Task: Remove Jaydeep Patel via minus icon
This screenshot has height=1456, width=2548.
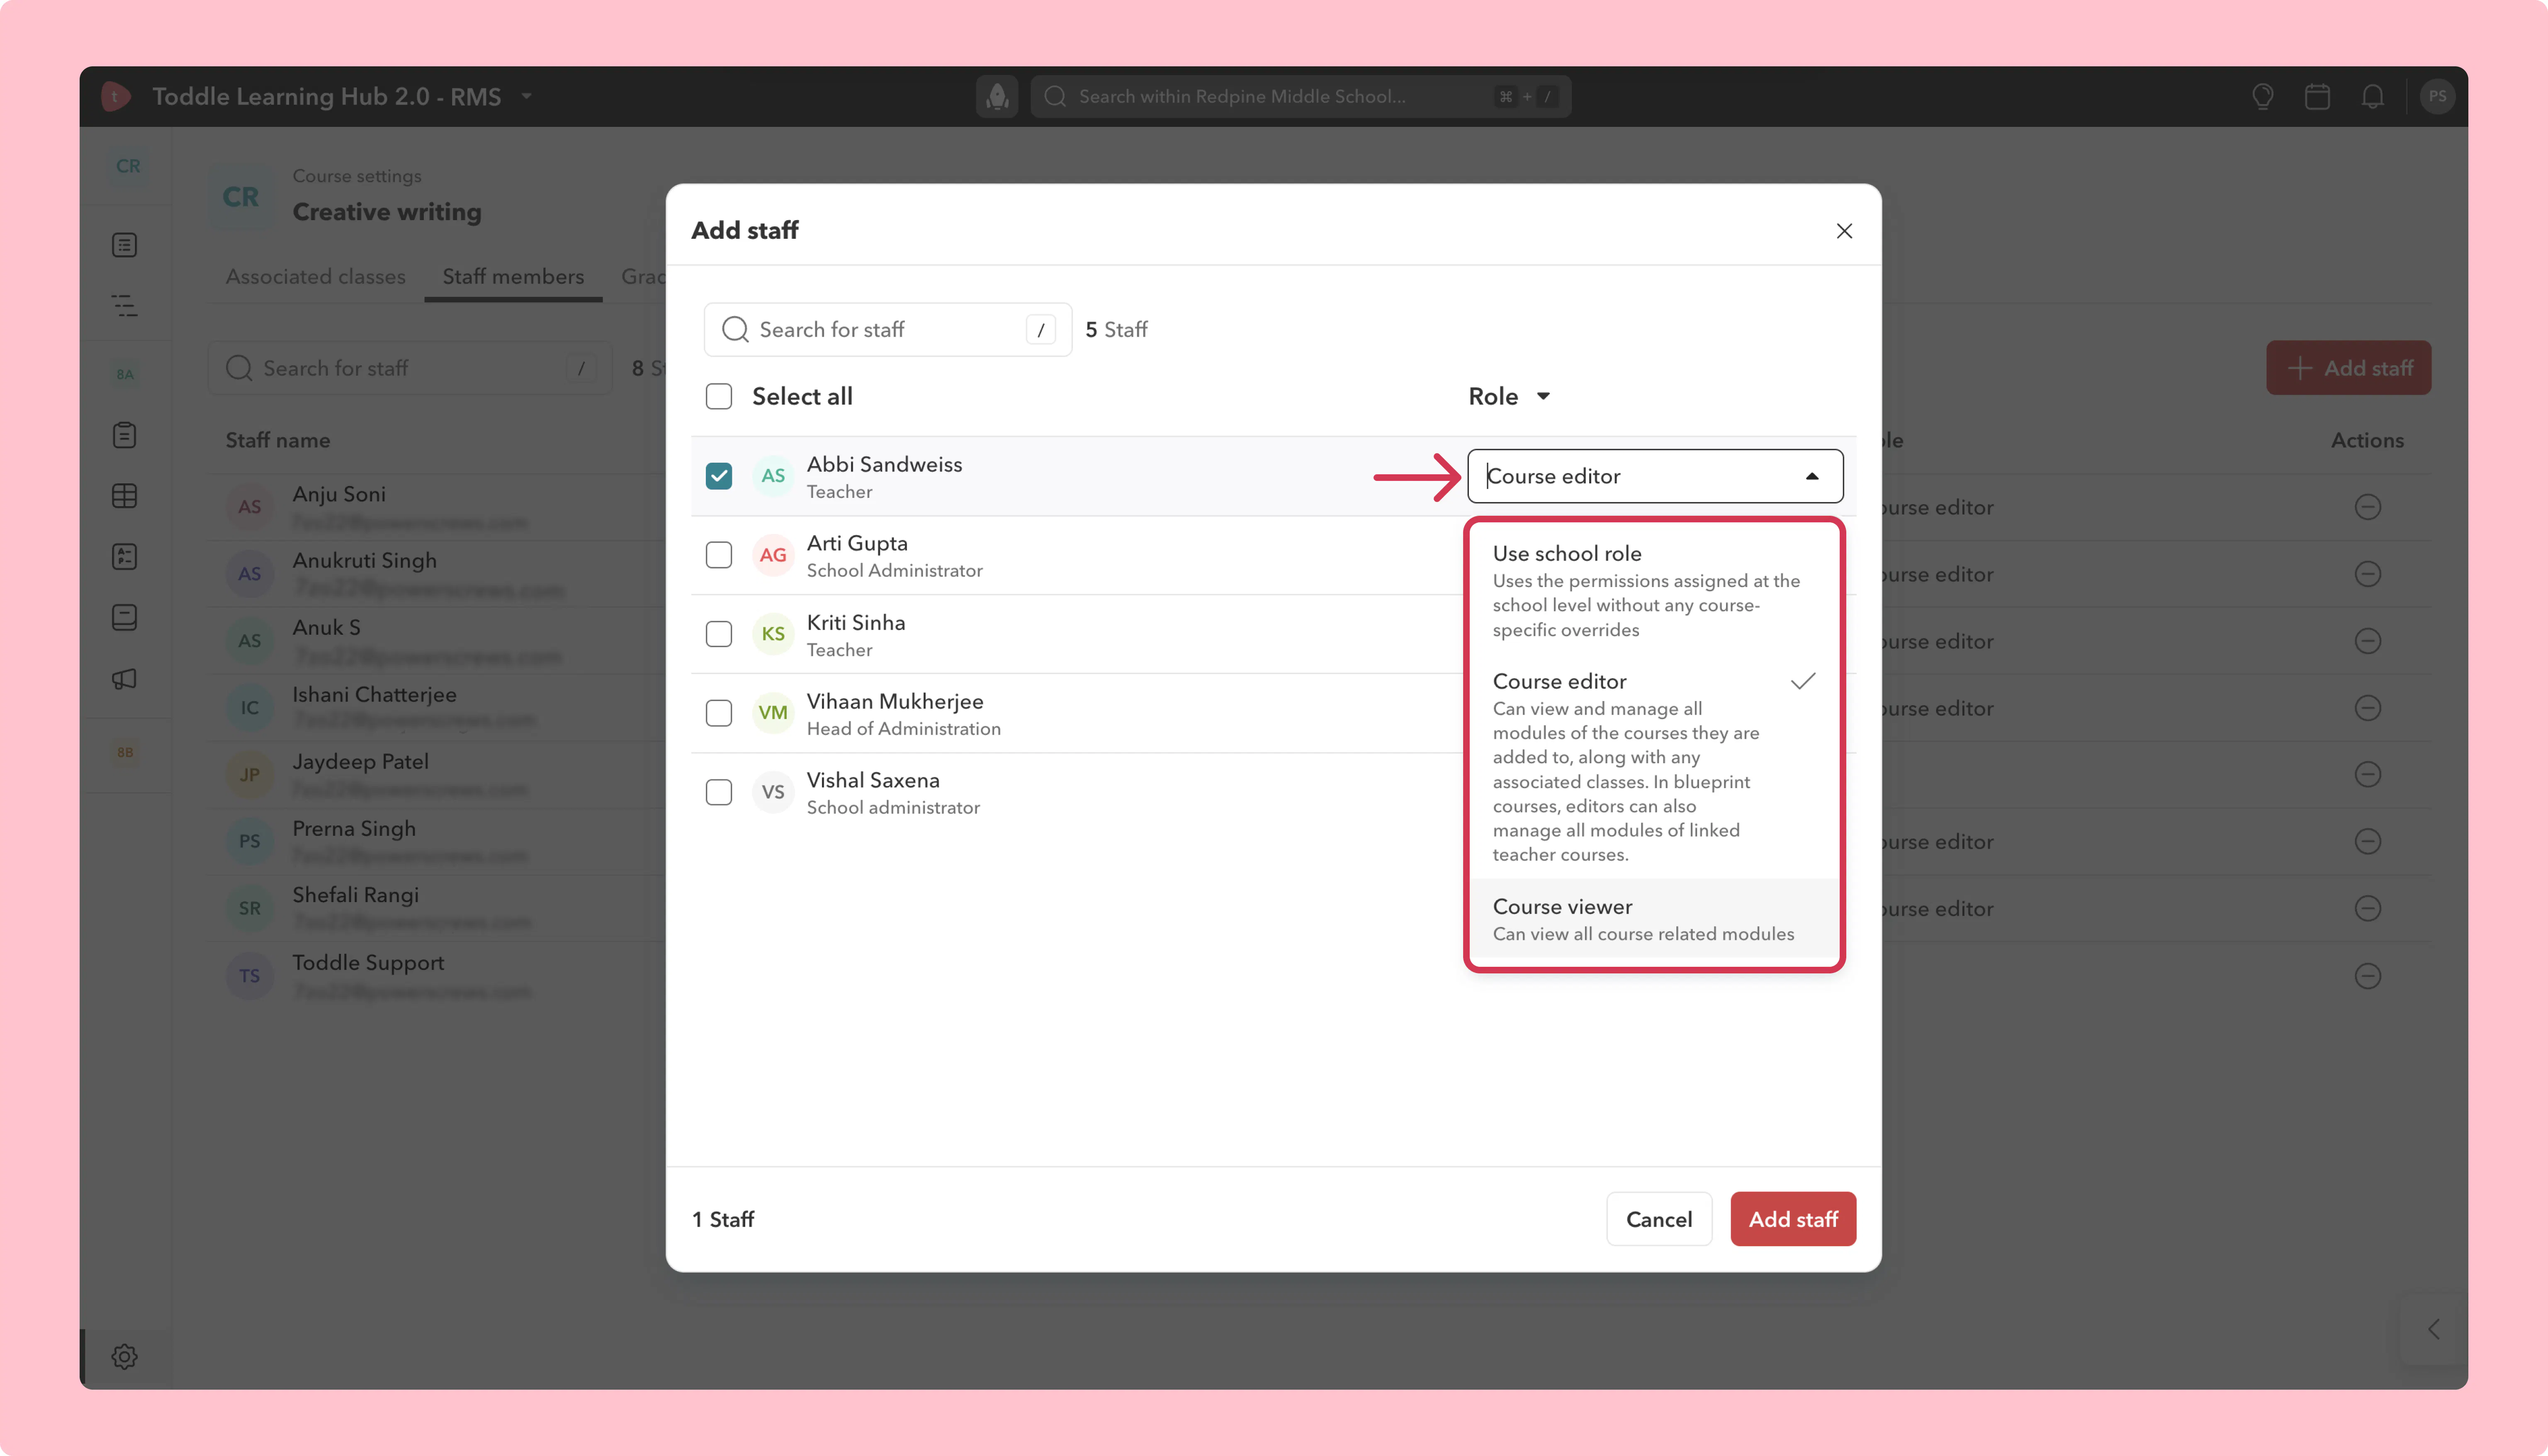Action: (2367, 774)
